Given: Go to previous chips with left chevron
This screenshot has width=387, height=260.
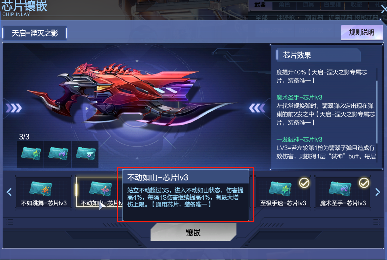Looking at the screenshot, I should tap(9, 192).
